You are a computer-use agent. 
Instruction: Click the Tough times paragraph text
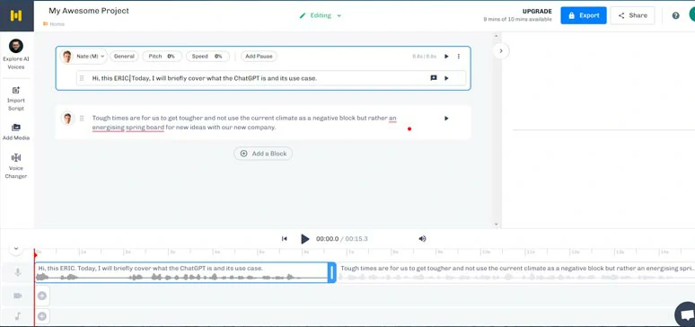pyautogui.click(x=244, y=123)
